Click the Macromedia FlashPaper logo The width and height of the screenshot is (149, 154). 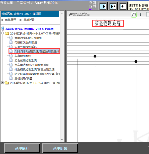[x=79, y=14]
